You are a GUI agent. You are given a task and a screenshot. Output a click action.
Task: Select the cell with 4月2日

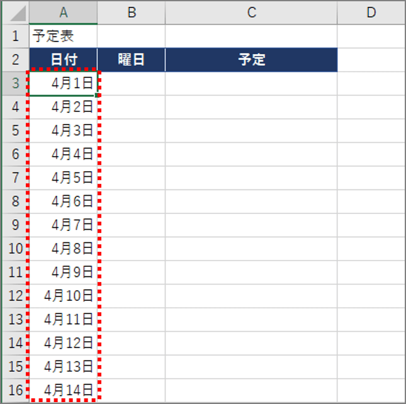coord(64,107)
